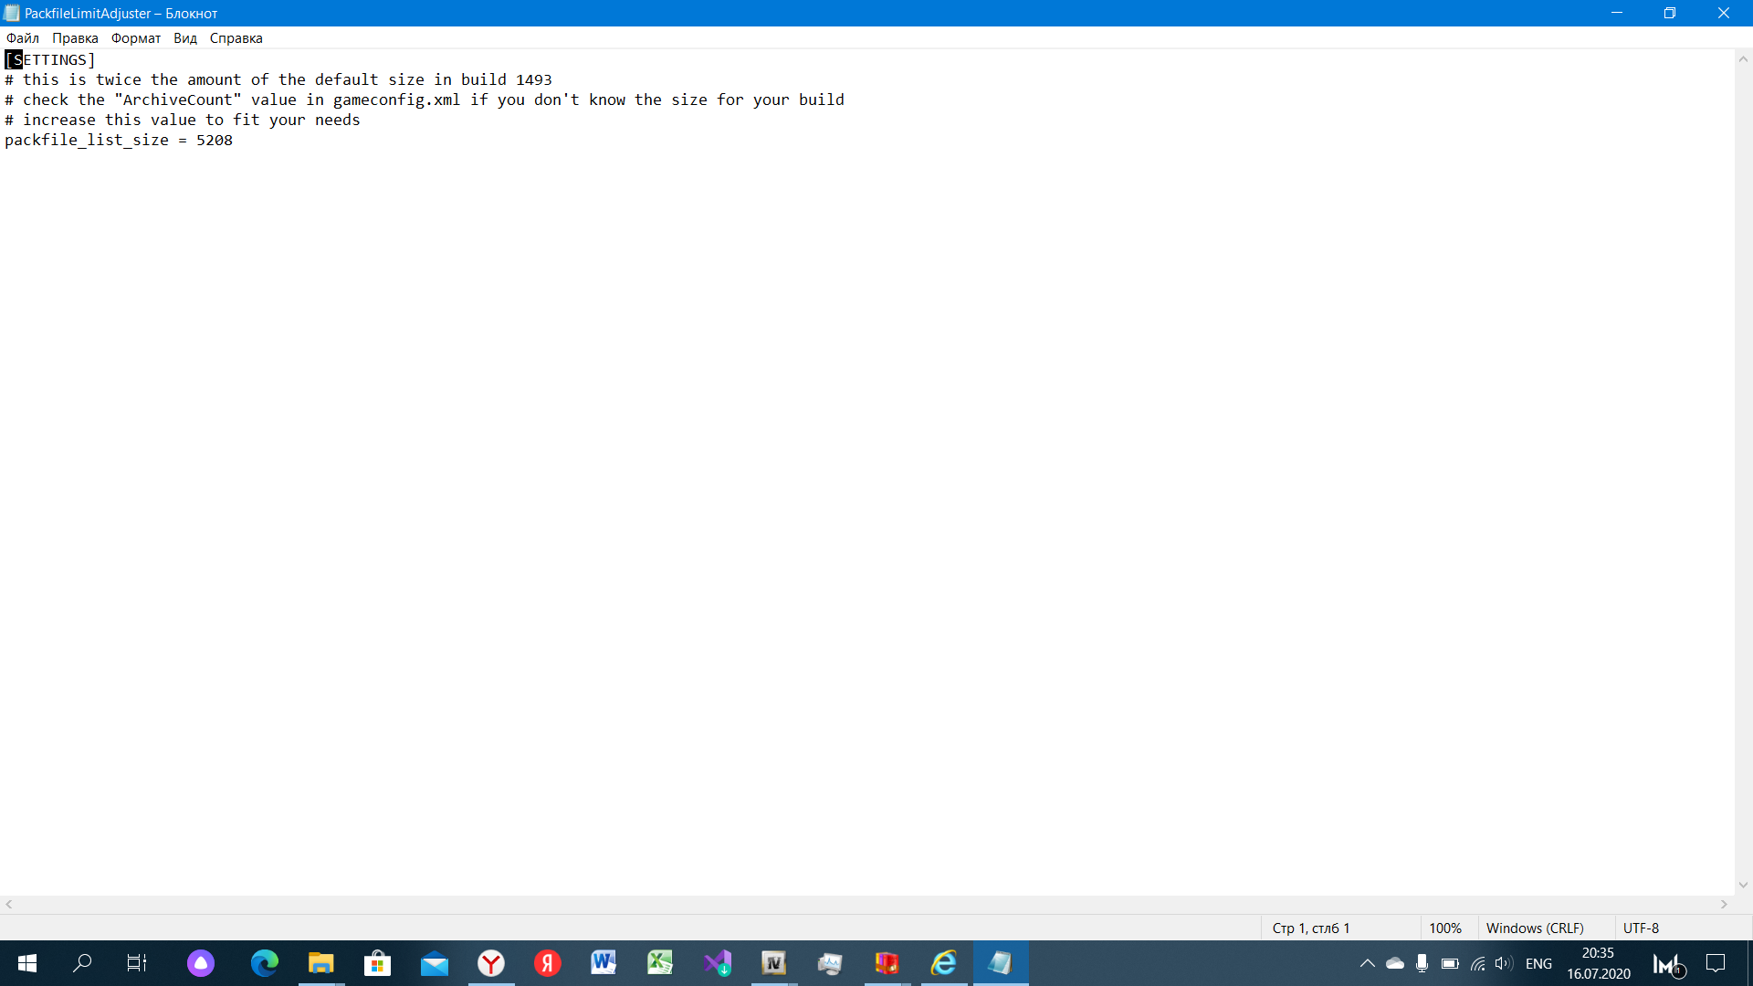Open the Файл menu

pyautogui.click(x=22, y=38)
